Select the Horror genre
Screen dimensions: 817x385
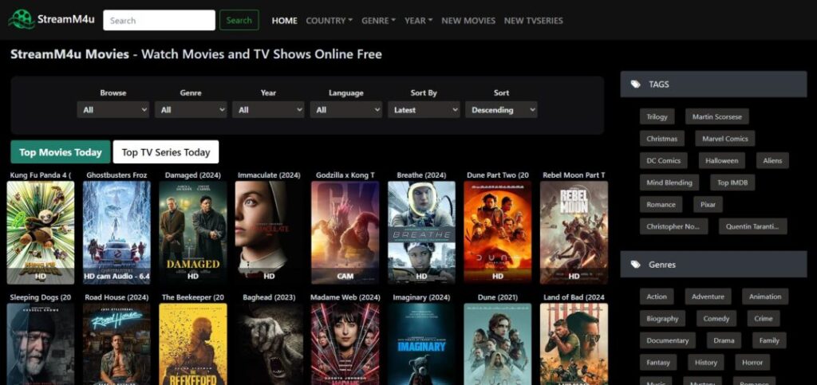click(752, 362)
